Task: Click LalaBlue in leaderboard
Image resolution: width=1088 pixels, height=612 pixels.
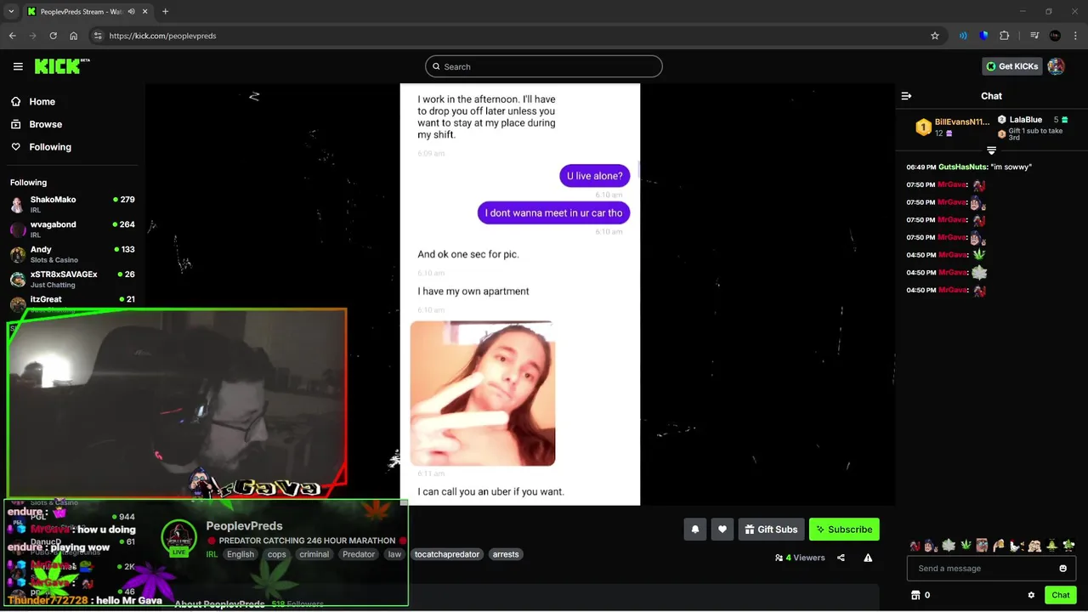Action: tap(1025, 120)
